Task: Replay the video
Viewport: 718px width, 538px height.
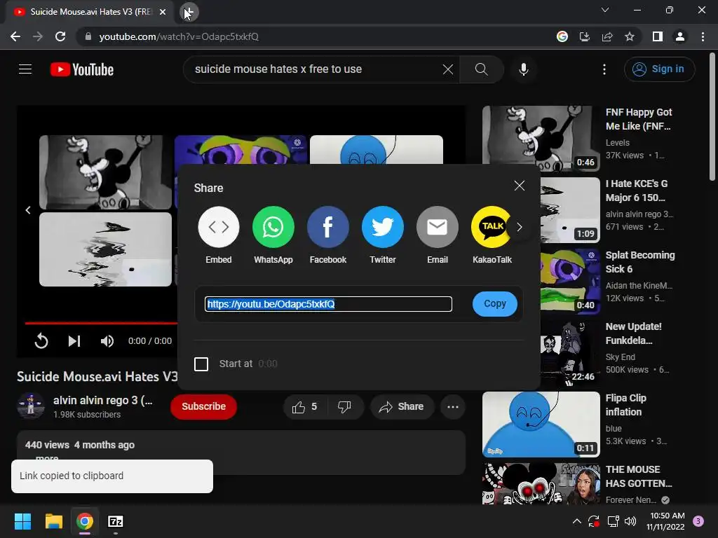Action: [41, 341]
